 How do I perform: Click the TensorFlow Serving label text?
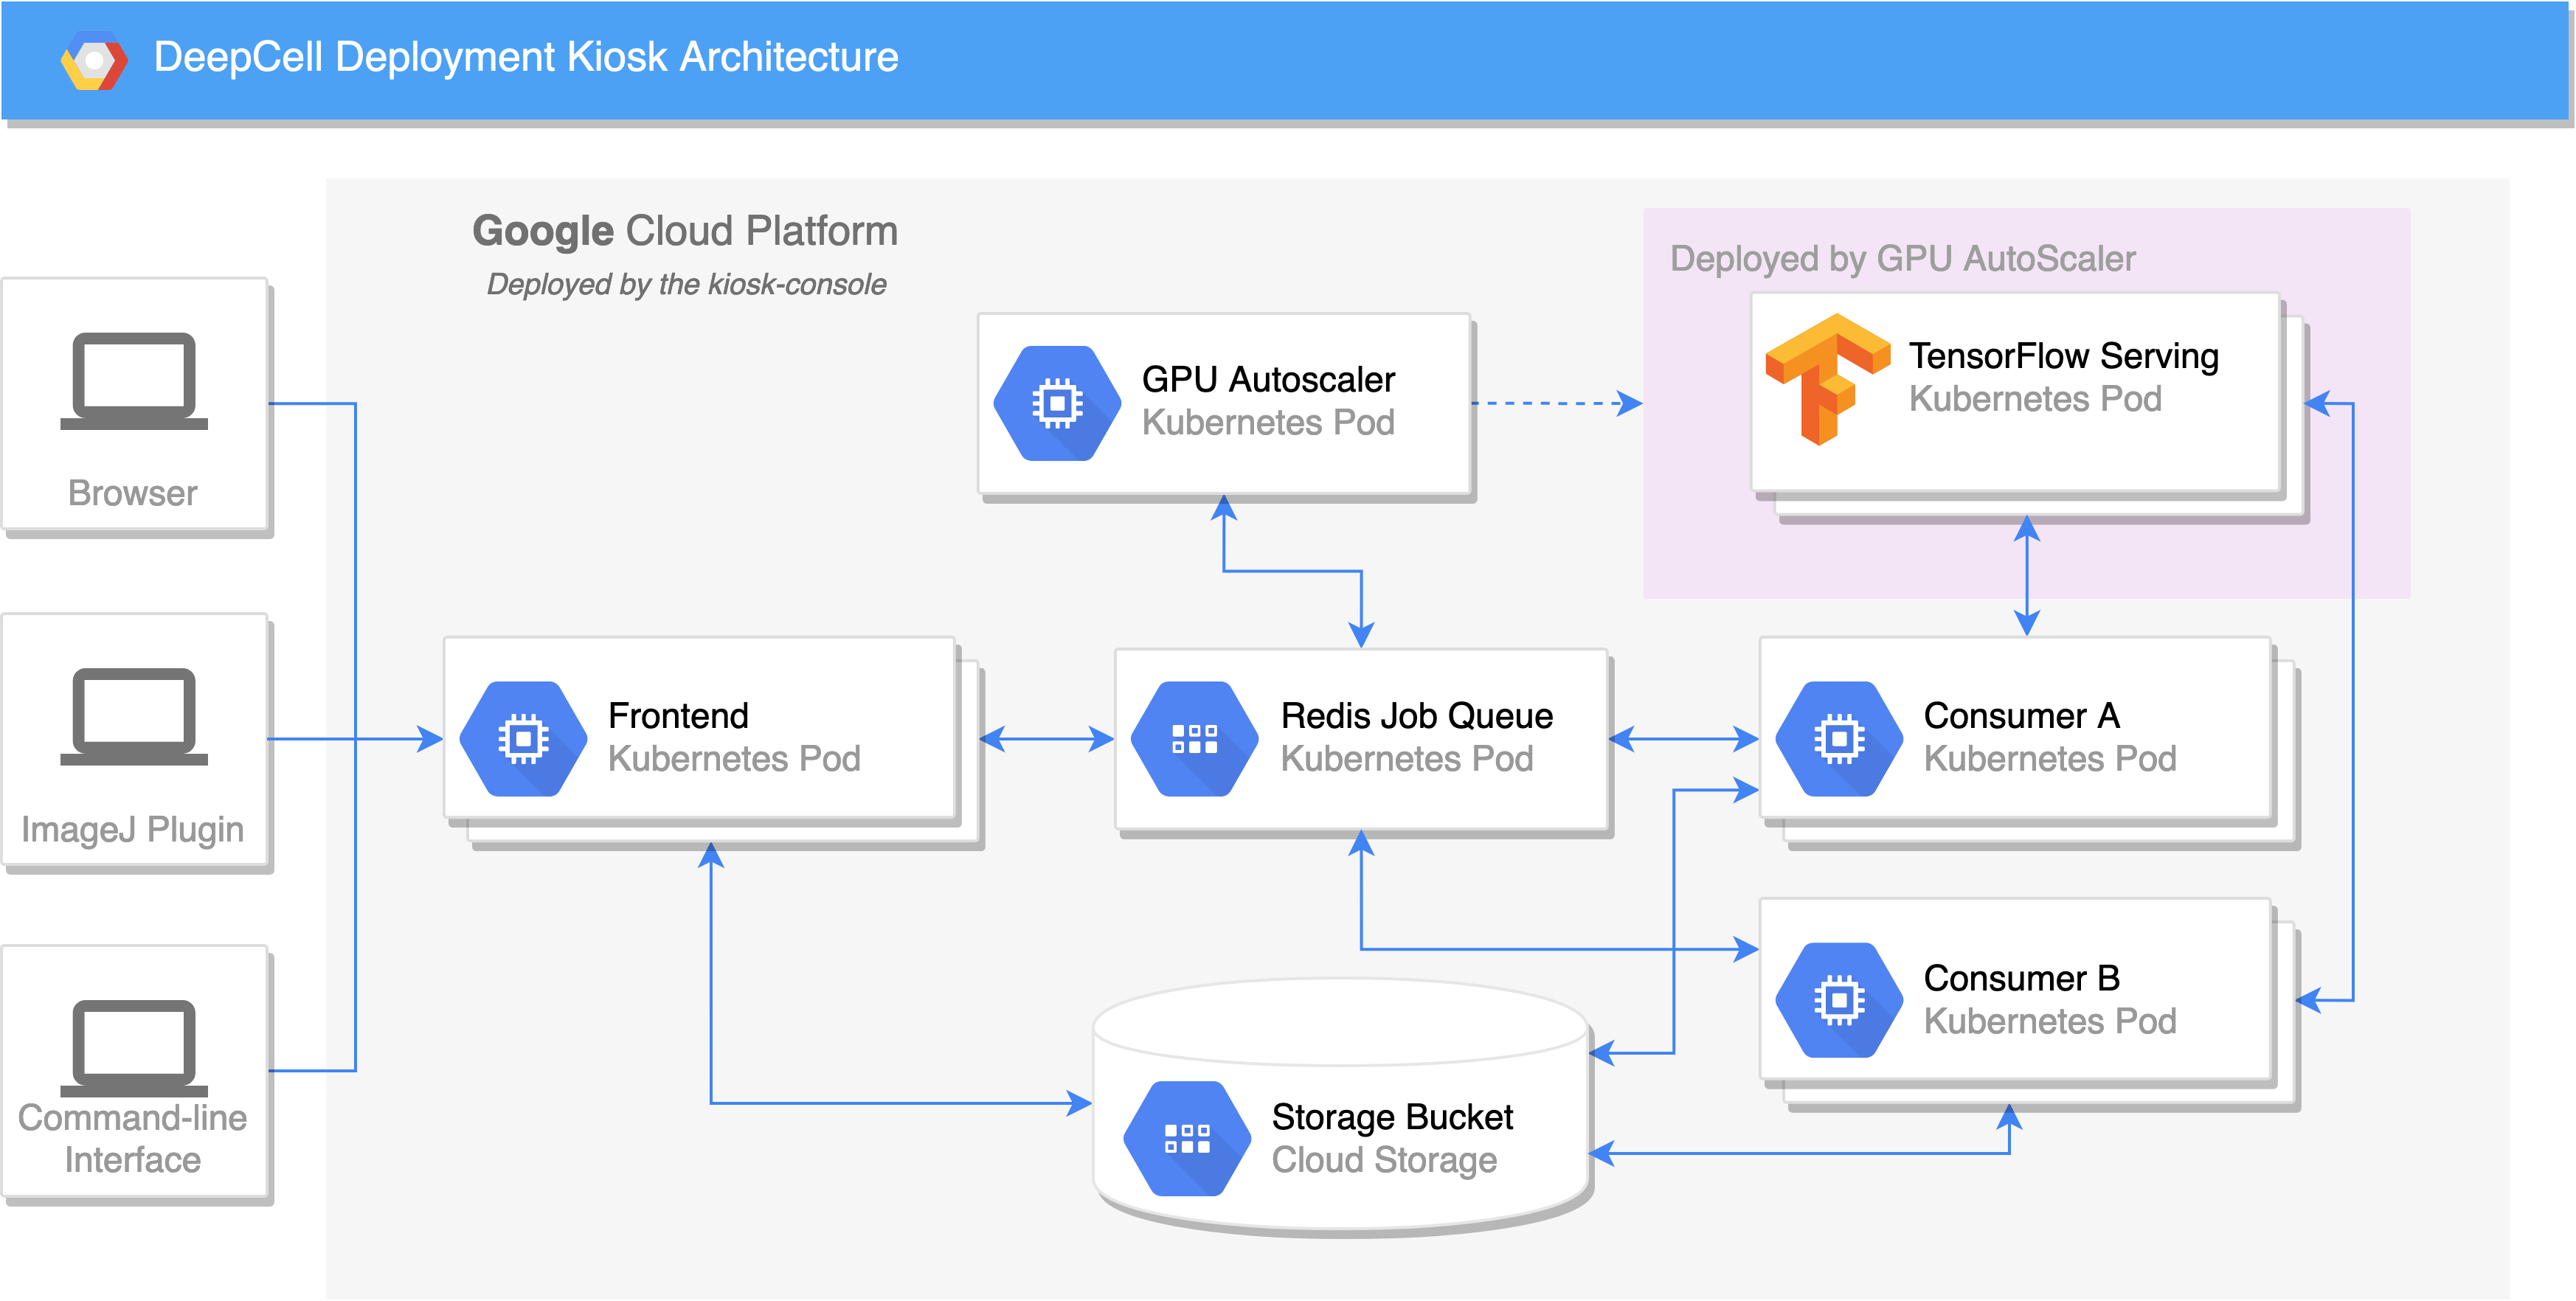[x=2063, y=356]
